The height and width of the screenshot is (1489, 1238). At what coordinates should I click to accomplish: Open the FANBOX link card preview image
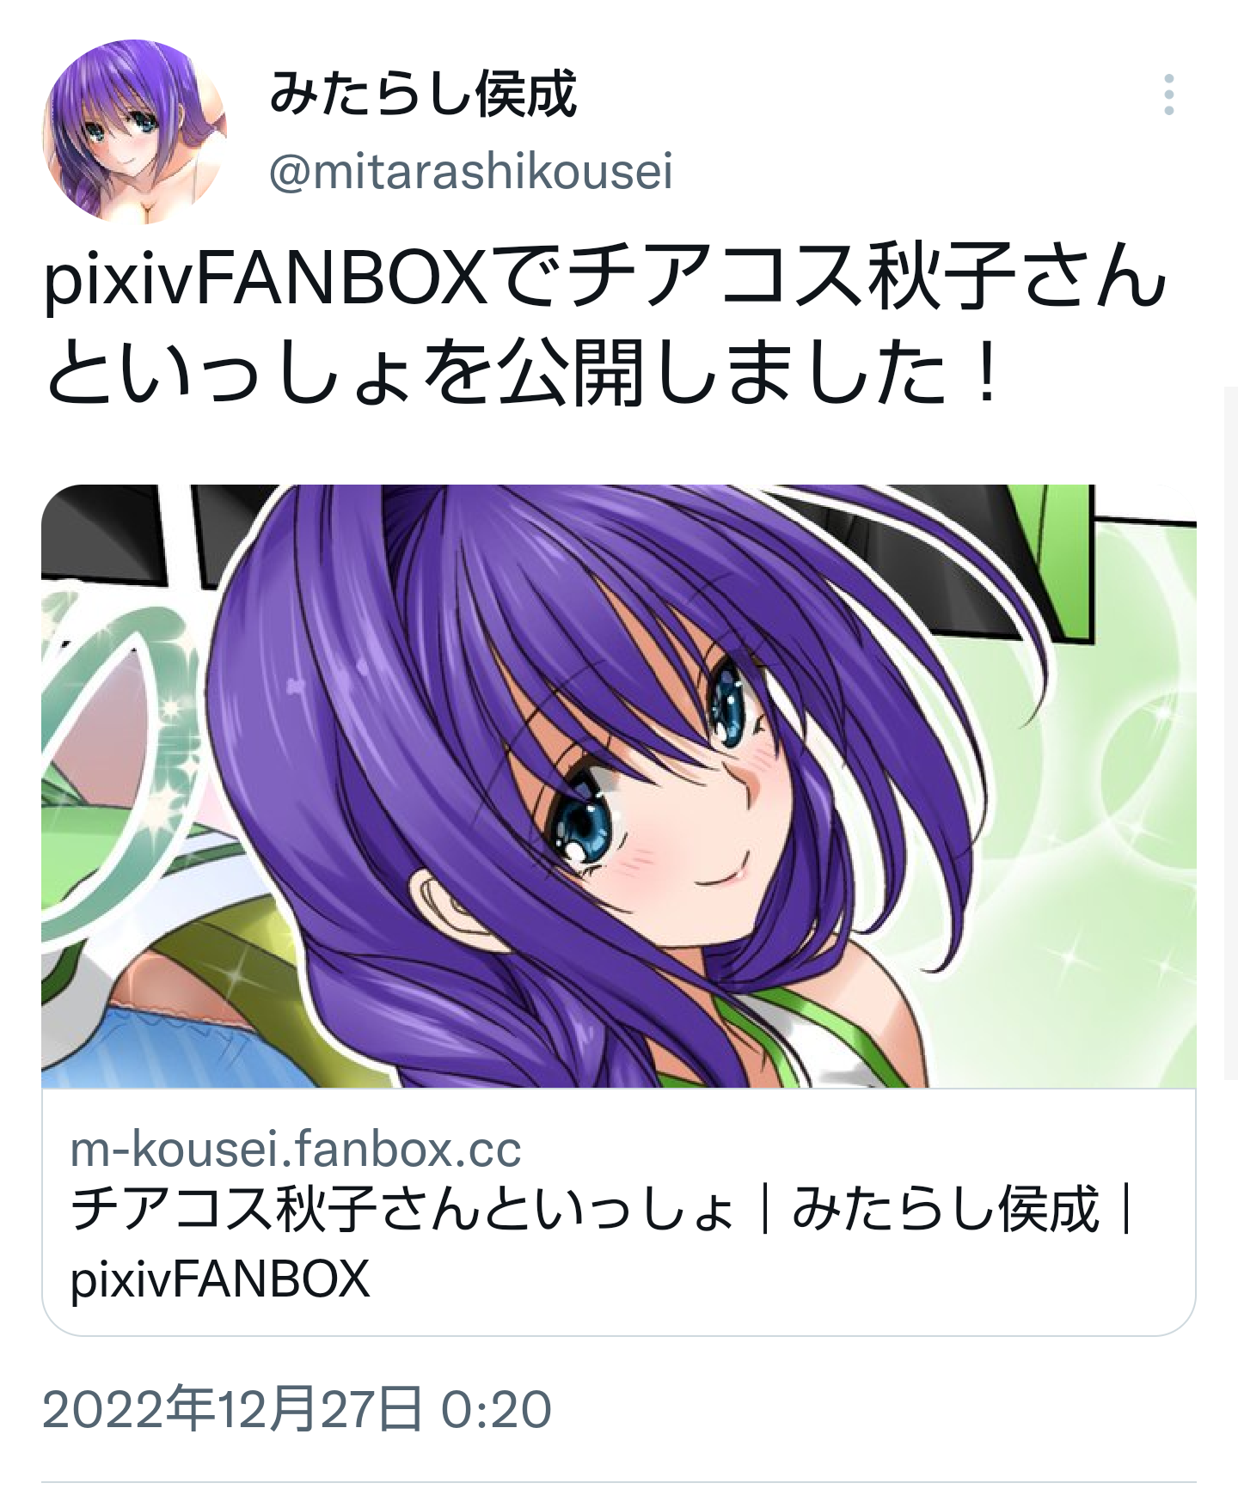tap(619, 786)
